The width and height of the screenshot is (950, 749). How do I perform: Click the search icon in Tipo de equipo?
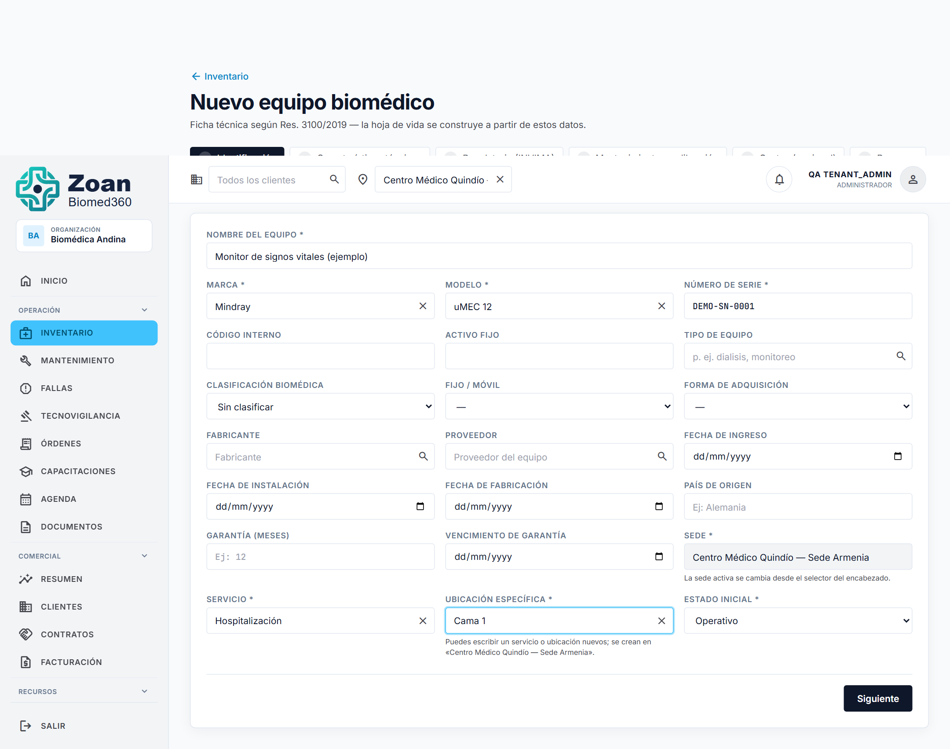click(x=901, y=356)
